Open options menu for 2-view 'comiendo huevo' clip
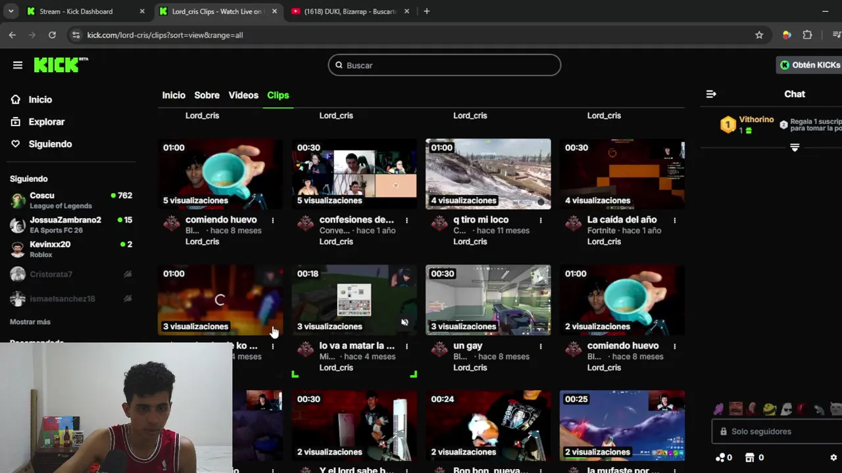 pyautogui.click(x=674, y=346)
